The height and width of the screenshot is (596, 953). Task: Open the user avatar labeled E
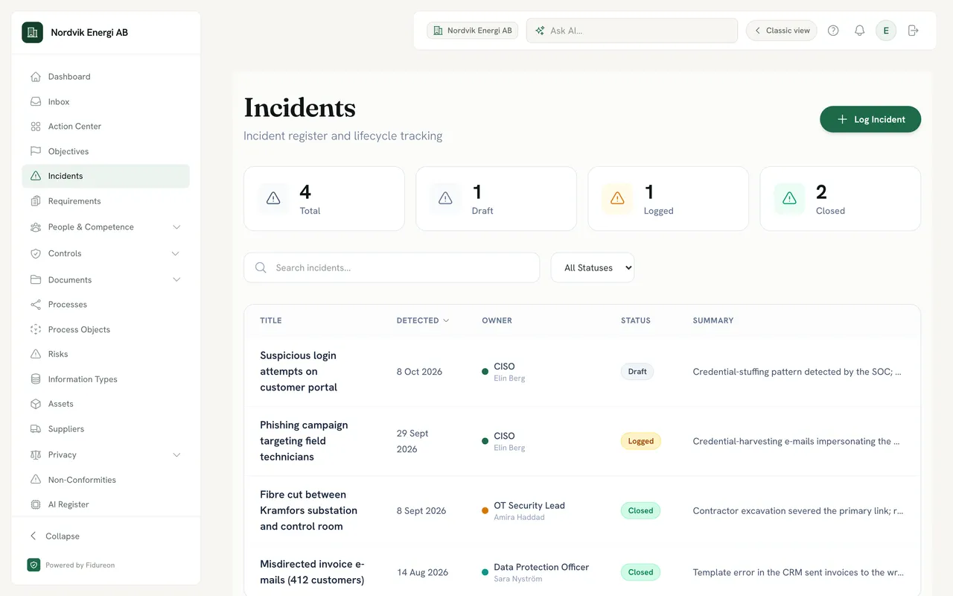[886, 31]
